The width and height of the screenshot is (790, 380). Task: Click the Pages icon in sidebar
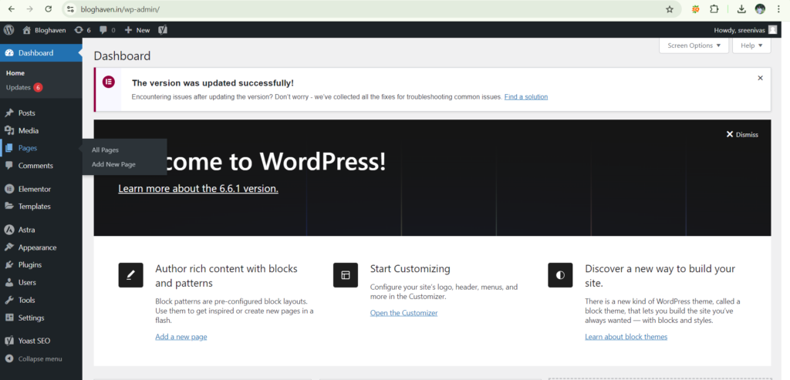coord(9,148)
